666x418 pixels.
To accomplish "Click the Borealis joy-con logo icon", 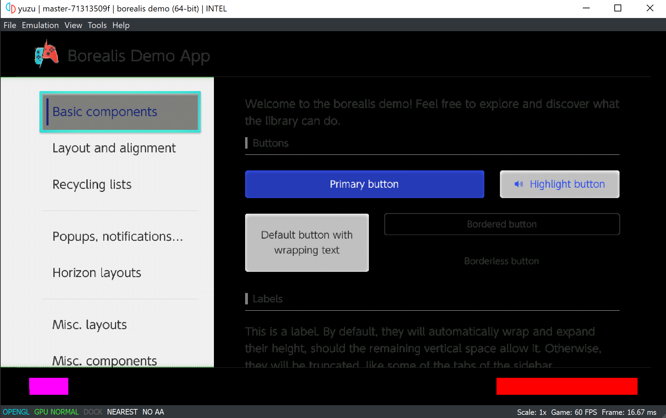I will coord(47,54).
